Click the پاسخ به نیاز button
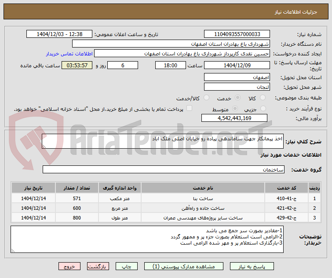Screen dimensions: 332x278 (x=252, y=267)
